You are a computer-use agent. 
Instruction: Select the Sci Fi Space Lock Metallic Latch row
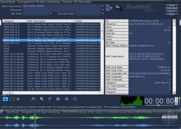pyautogui.click(x=52, y=40)
